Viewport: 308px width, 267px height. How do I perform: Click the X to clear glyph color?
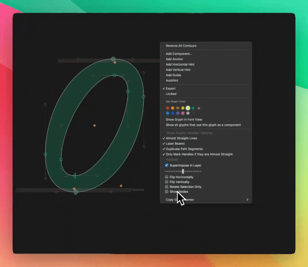(x=199, y=108)
